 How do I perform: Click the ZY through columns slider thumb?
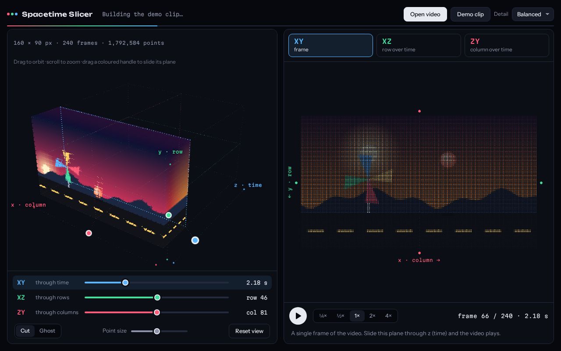(x=157, y=312)
